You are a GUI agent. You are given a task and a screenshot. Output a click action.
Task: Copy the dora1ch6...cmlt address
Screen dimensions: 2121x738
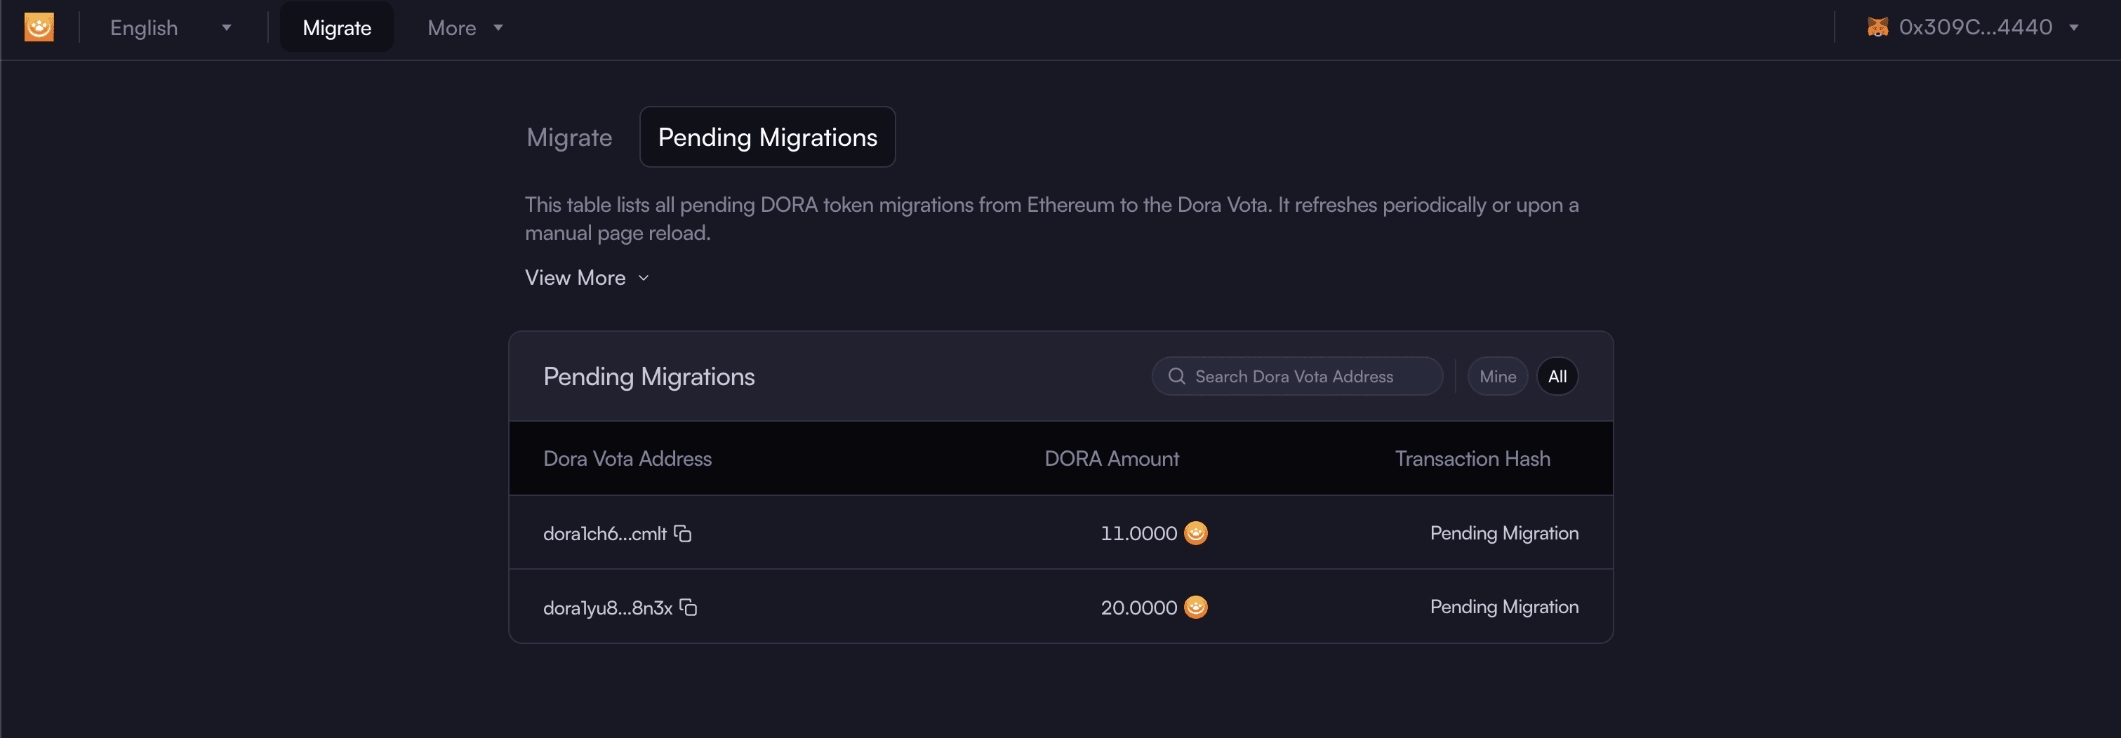point(683,533)
